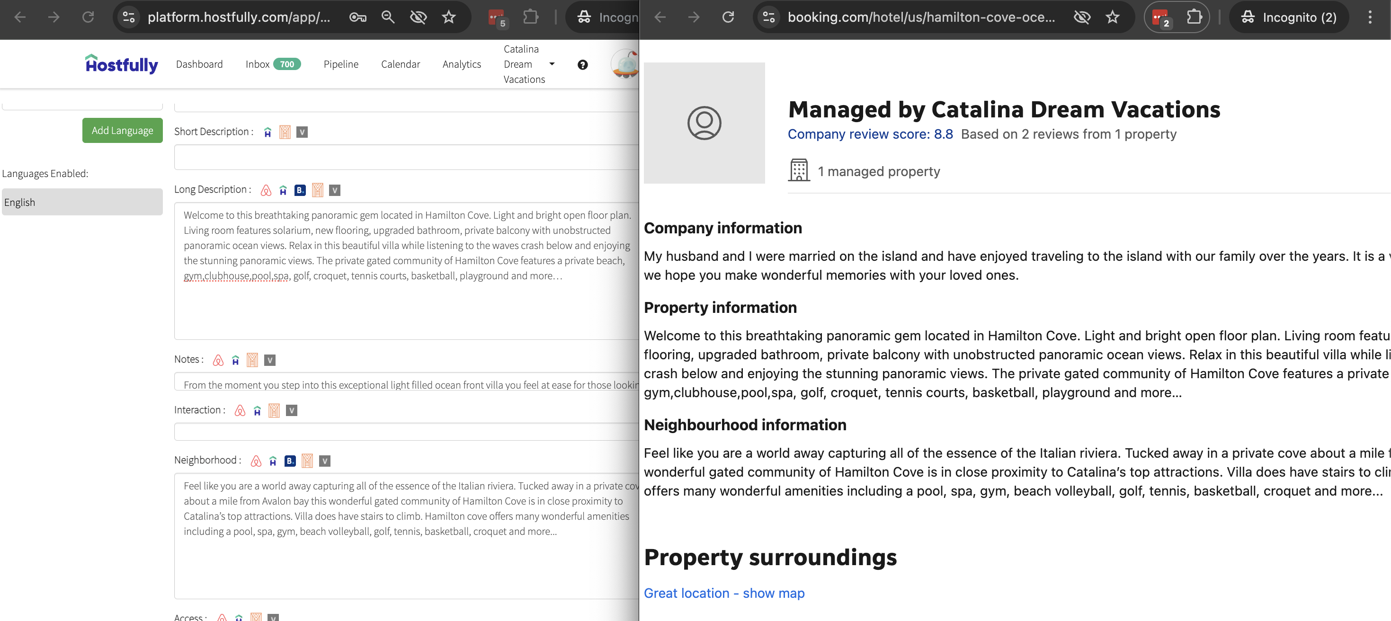Go back in the Hostfully window
1391x621 pixels.
coord(20,18)
